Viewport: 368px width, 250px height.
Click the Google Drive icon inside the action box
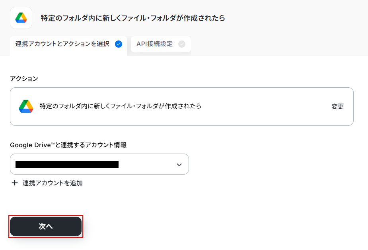26,106
